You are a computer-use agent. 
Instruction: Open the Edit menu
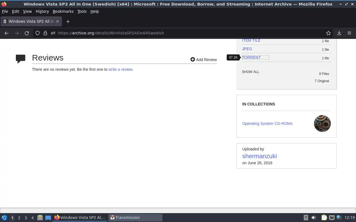pos(16,11)
